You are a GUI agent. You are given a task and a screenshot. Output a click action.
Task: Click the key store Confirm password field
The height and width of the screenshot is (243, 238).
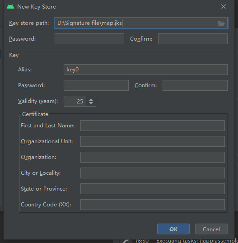pyautogui.click(x=193, y=39)
